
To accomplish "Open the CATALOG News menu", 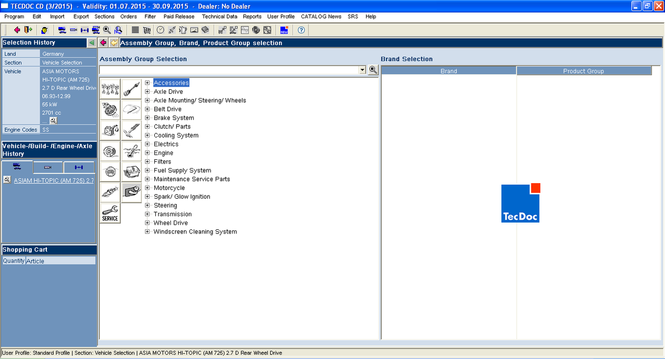I will 321,17.
